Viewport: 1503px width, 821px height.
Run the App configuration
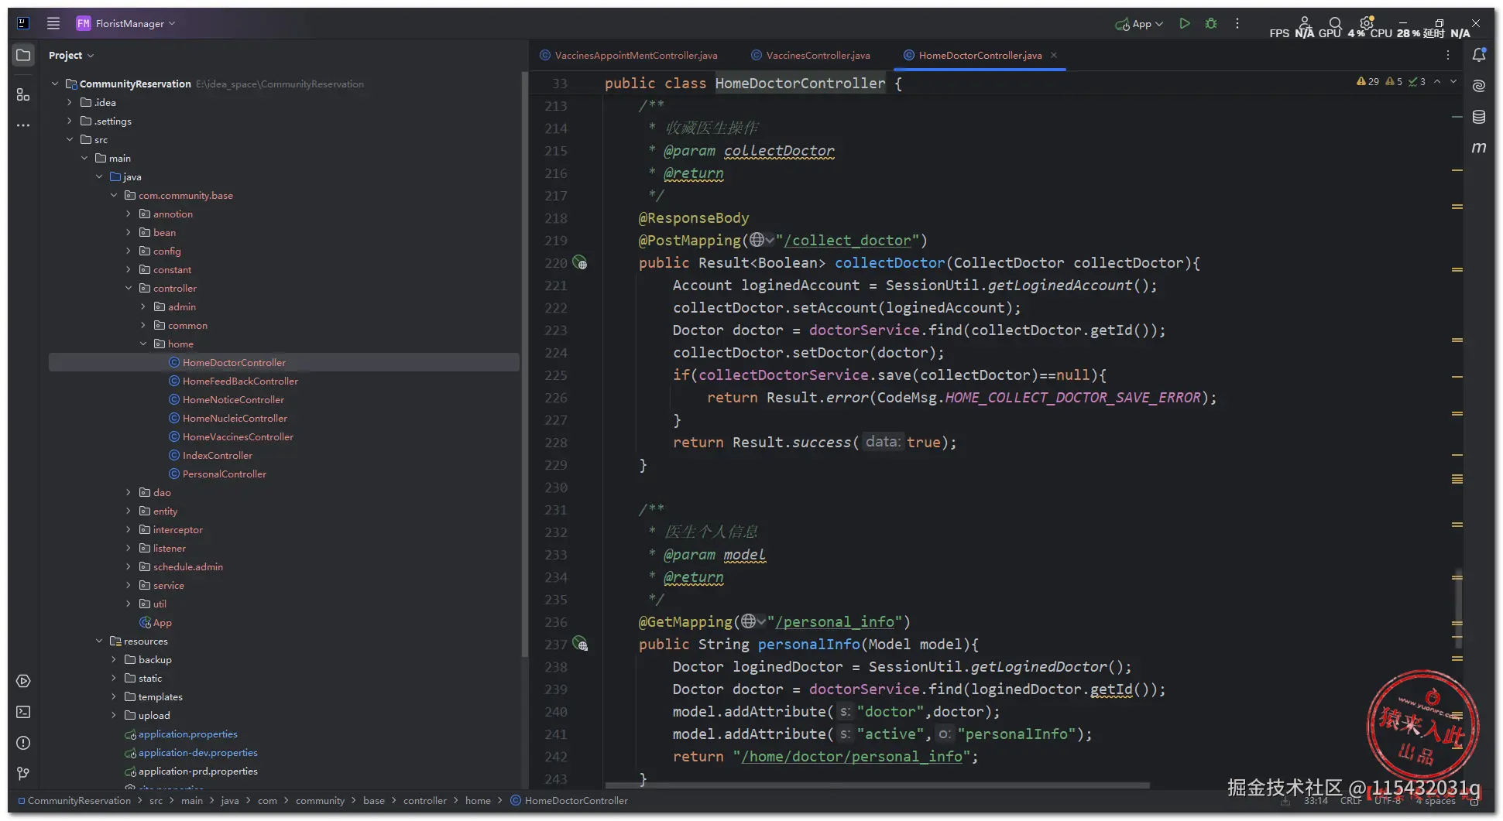click(1184, 23)
